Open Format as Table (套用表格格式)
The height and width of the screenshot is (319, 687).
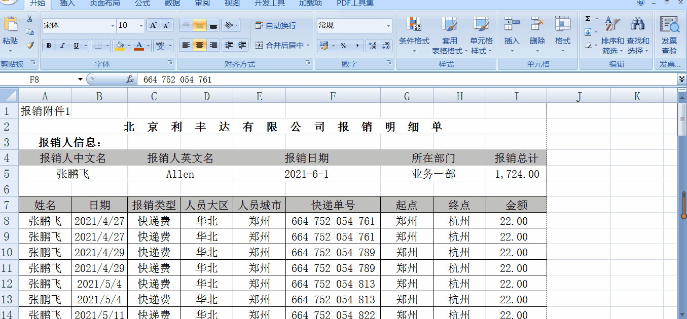449,35
